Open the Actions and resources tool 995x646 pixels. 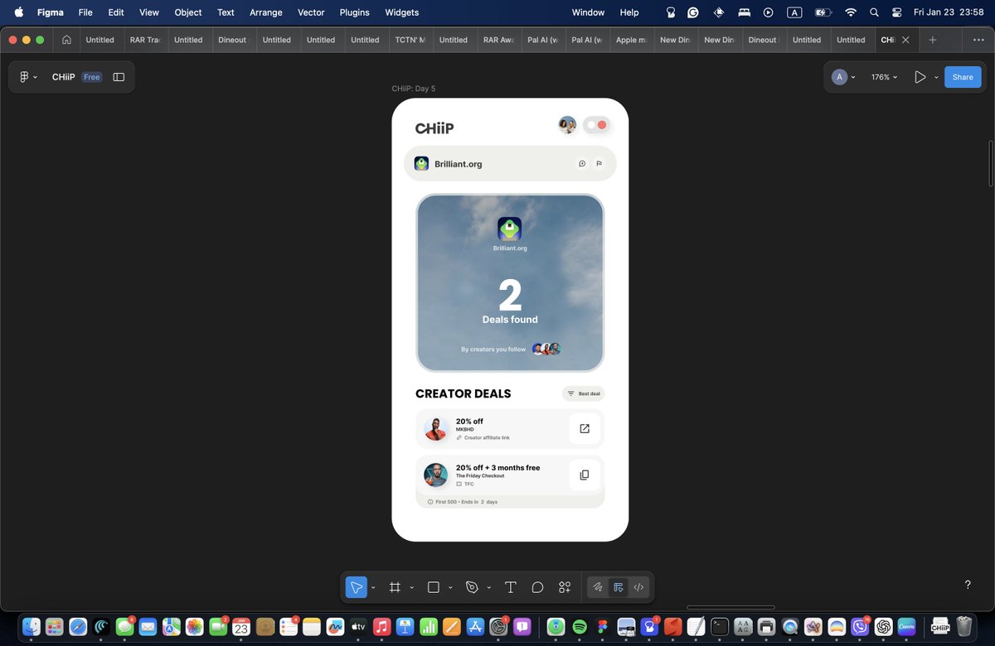[x=565, y=587]
